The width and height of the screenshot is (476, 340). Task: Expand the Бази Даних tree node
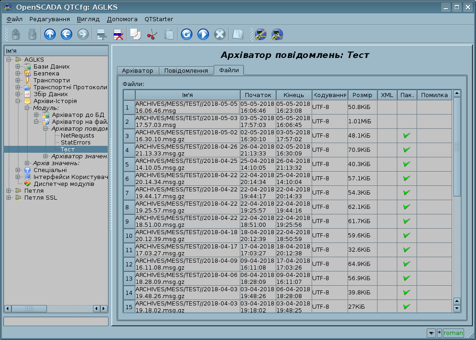[18, 67]
